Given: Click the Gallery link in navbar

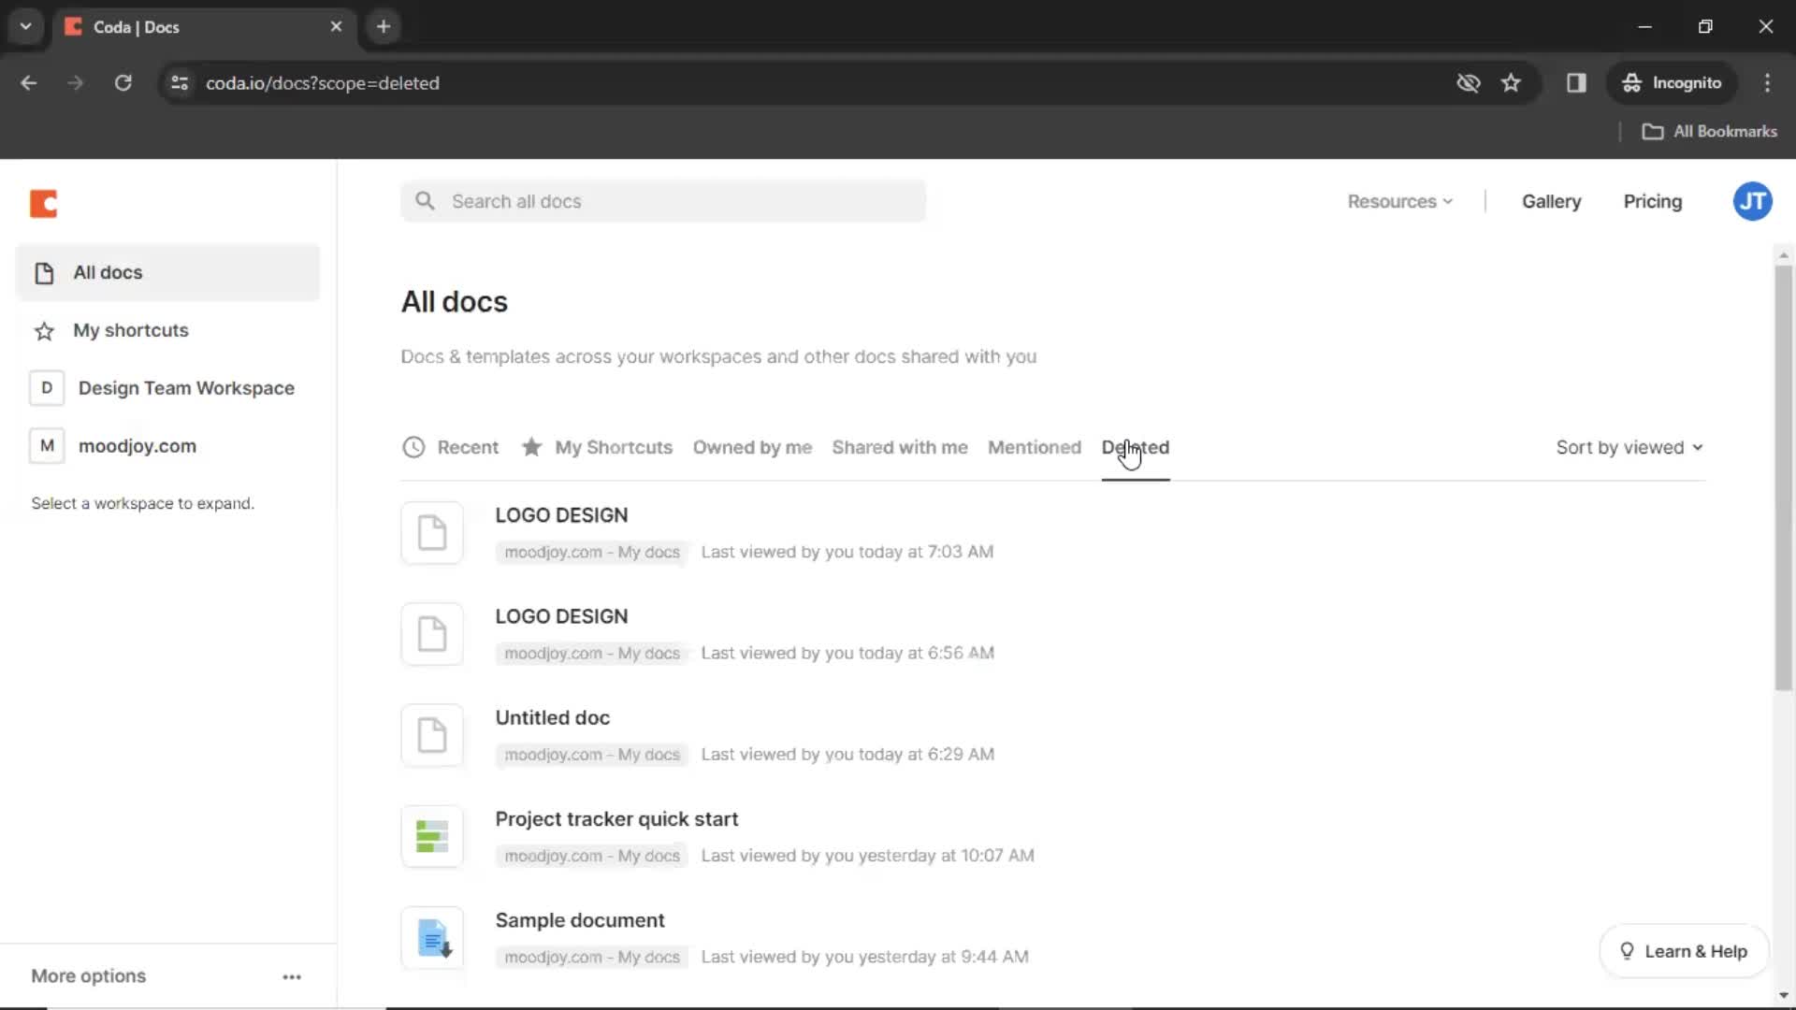Looking at the screenshot, I should coord(1552,201).
